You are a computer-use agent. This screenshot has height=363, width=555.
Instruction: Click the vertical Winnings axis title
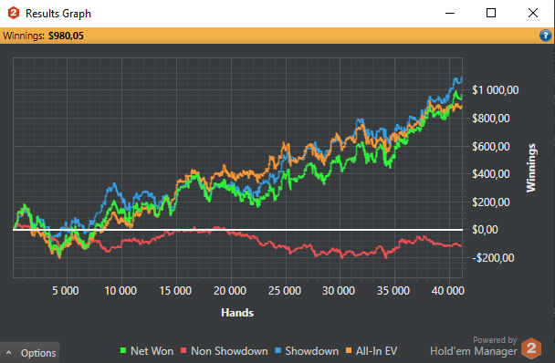tap(531, 168)
